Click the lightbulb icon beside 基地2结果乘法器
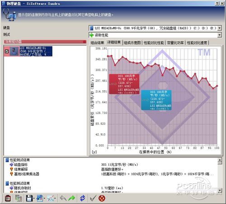The height and width of the screenshot is (204, 226). tap(11, 174)
